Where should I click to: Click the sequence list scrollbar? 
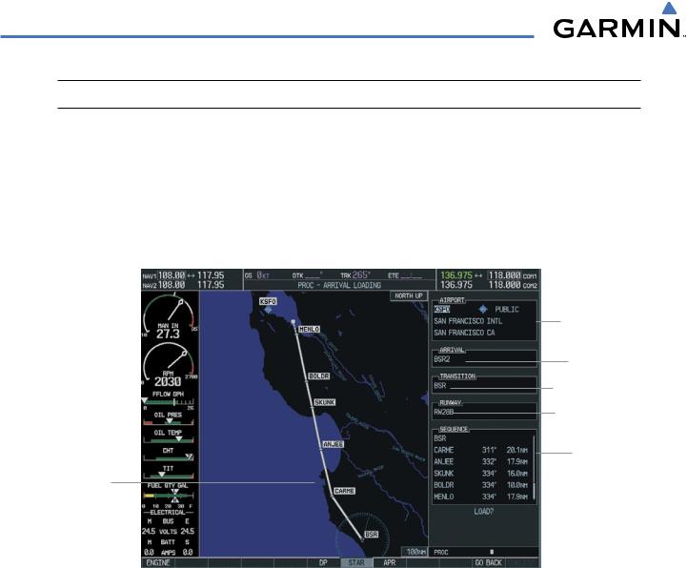pos(534,468)
